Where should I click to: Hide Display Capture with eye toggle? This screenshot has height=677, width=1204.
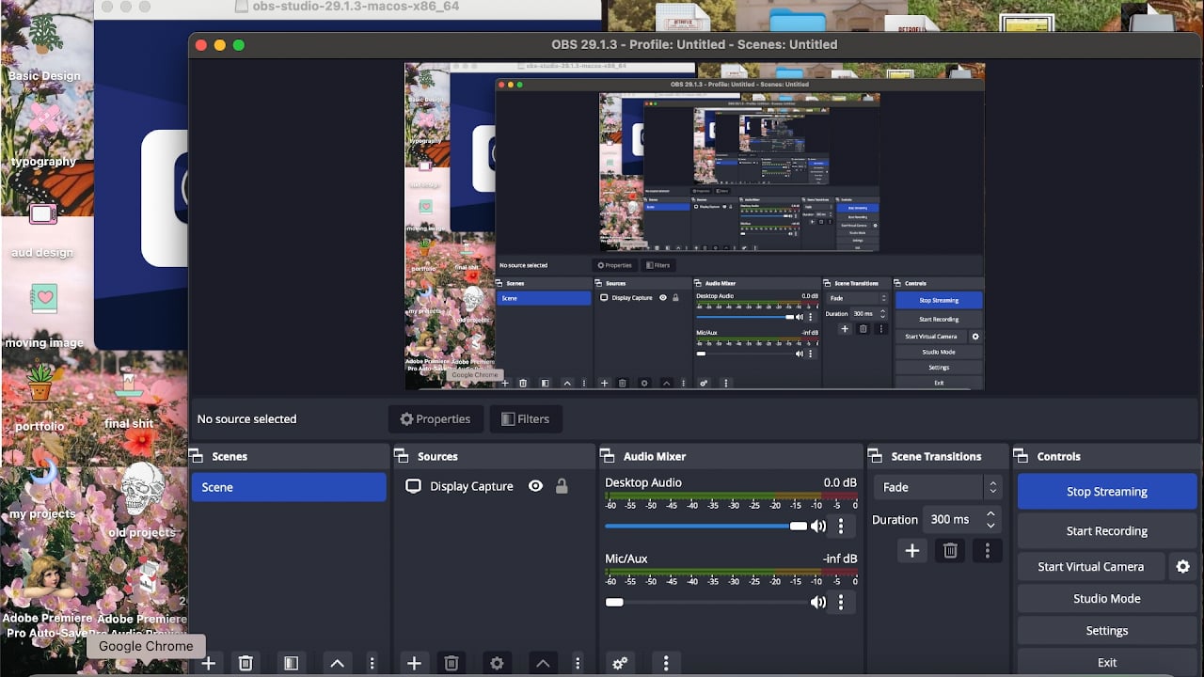coord(535,486)
